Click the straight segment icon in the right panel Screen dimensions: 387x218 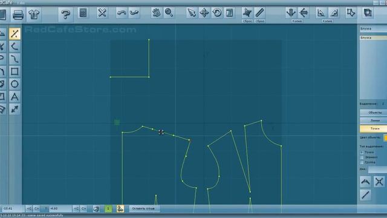pyautogui.click(x=365, y=195)
